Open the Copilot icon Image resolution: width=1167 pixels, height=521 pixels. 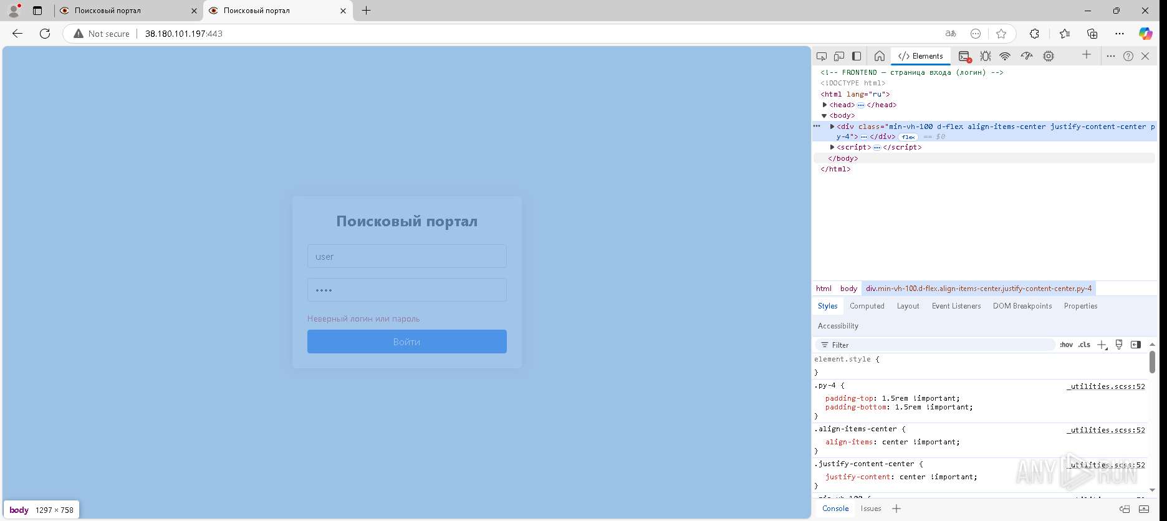1146,34
